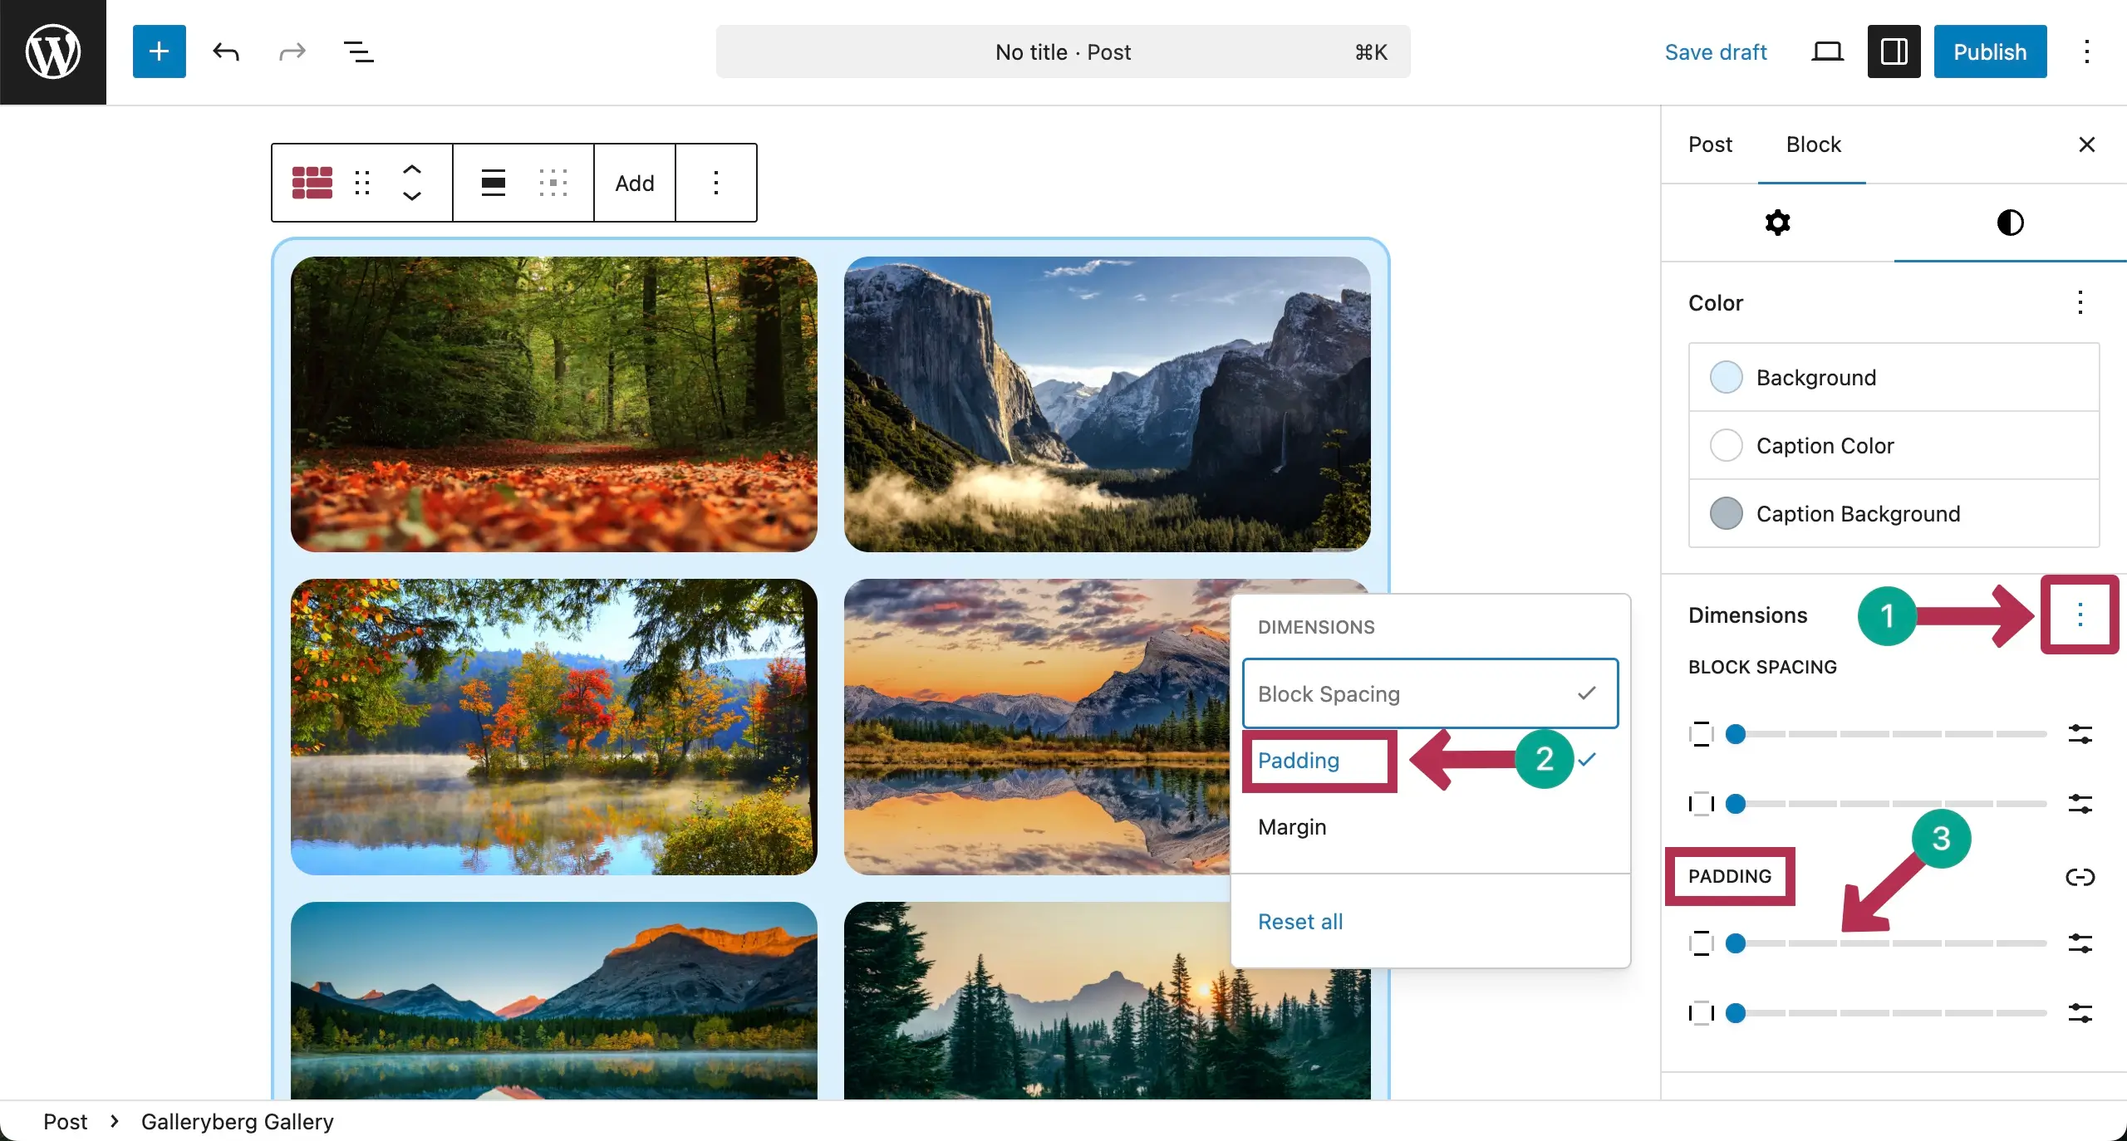2127x1141 pixels.
Task: Enable Margin in the Dimensions menu
Action: (x=1290, y=827)
